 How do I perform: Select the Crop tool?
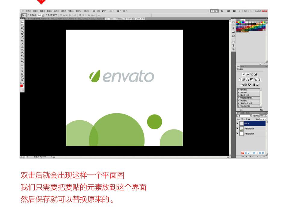pos(22,34)
